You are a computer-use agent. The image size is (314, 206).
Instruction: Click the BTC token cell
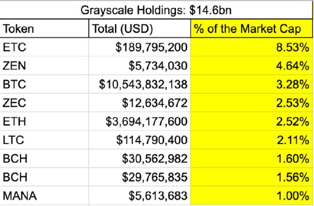tap(44, 84)
